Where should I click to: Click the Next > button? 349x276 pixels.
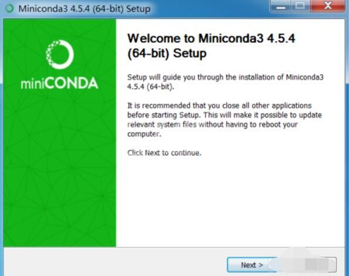pos(252,265)
